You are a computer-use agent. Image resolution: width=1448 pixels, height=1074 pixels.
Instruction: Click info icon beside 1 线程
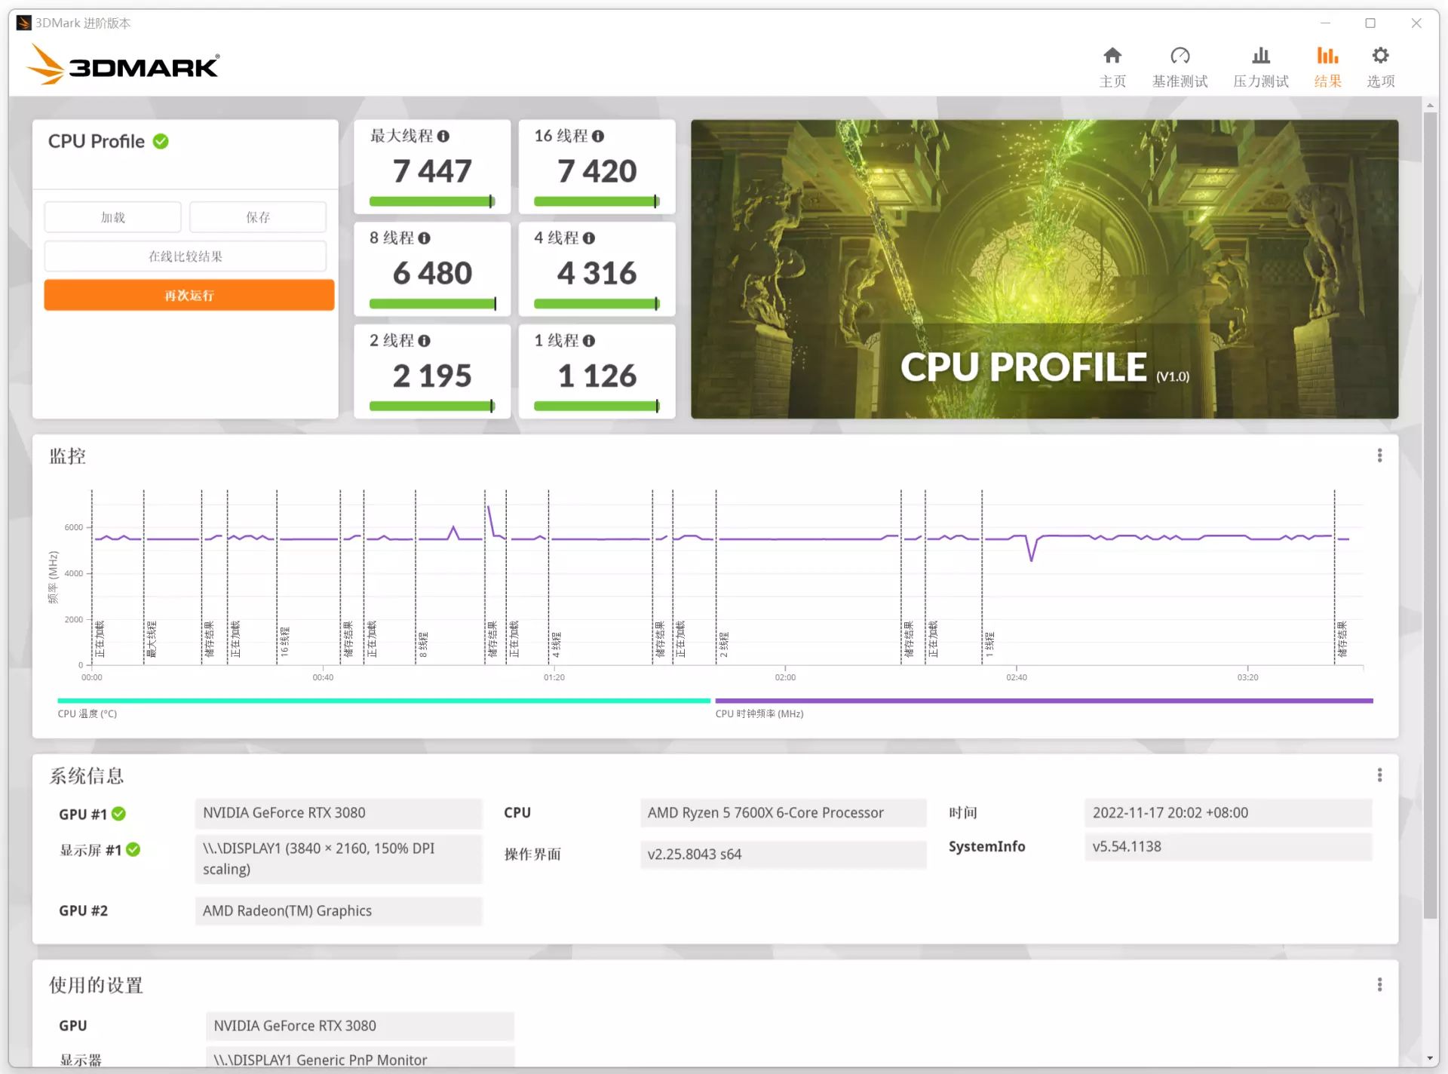pos(589,341)
